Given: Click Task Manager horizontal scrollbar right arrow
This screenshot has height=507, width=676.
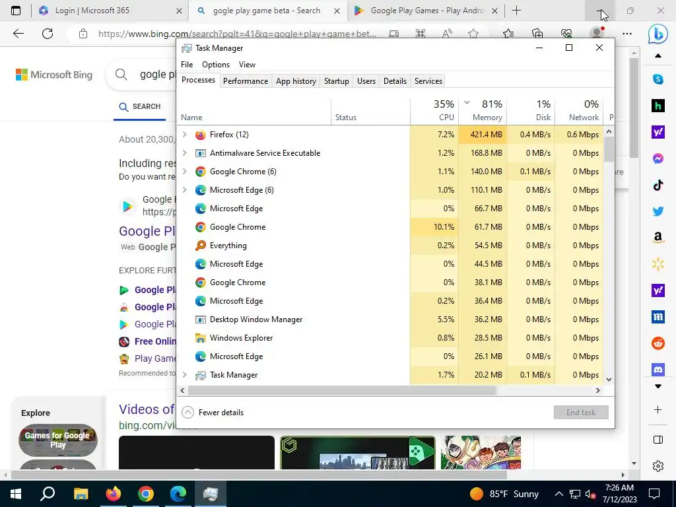Looking at the screenshot, I should pyautogui.click(x=597, y=391).
